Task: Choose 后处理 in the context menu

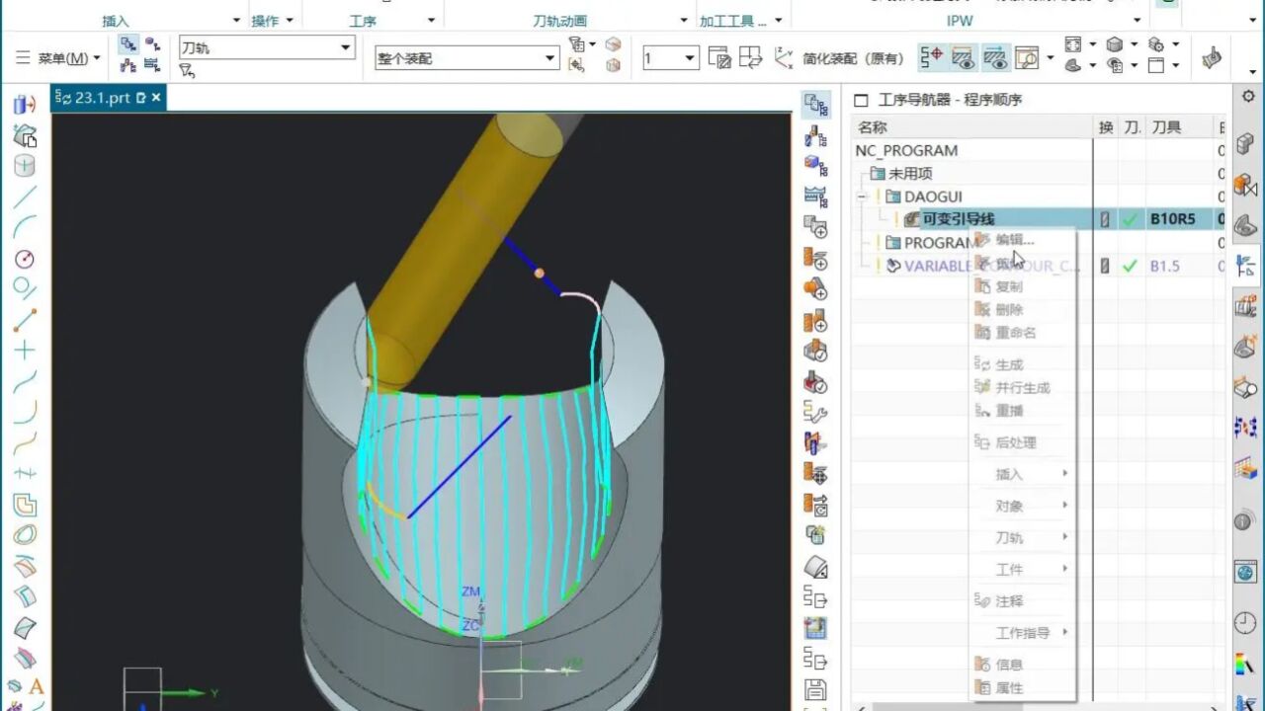Action: pos(1015,443)
